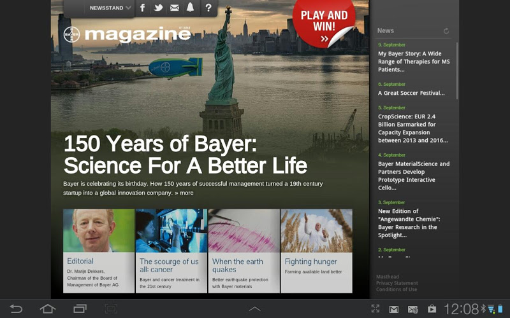
Task: Click the Bayer cross logo
Action: click(71, 34)
